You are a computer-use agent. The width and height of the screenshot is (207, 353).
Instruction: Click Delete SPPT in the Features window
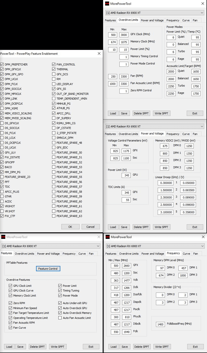coord(37,347)
